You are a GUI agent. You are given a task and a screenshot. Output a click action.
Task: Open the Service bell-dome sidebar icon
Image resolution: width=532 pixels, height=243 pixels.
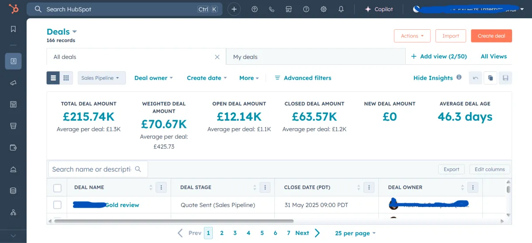click(13, 169)
